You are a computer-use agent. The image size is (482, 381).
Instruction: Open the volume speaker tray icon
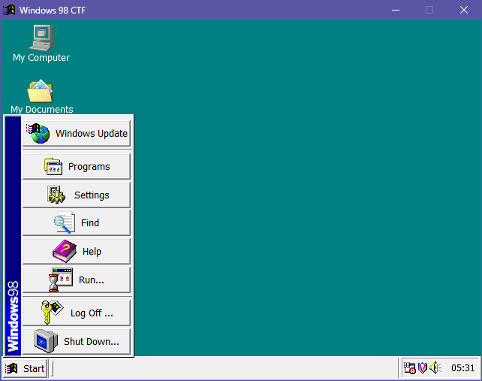[435, 367]
